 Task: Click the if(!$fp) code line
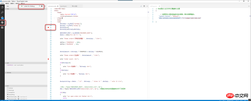(63, 92)
